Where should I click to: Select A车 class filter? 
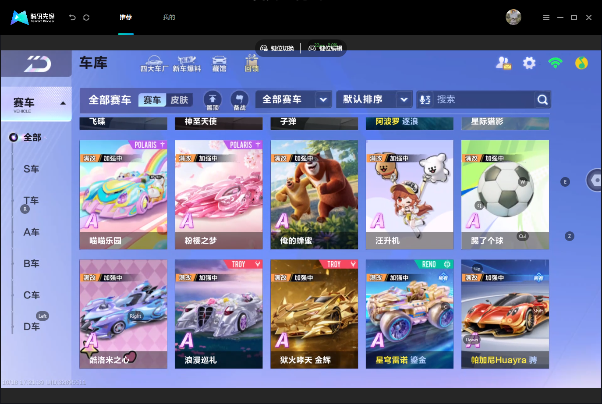click(32, 232)
